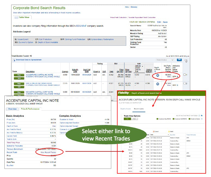Check the selection box for bond row 1

185,75
